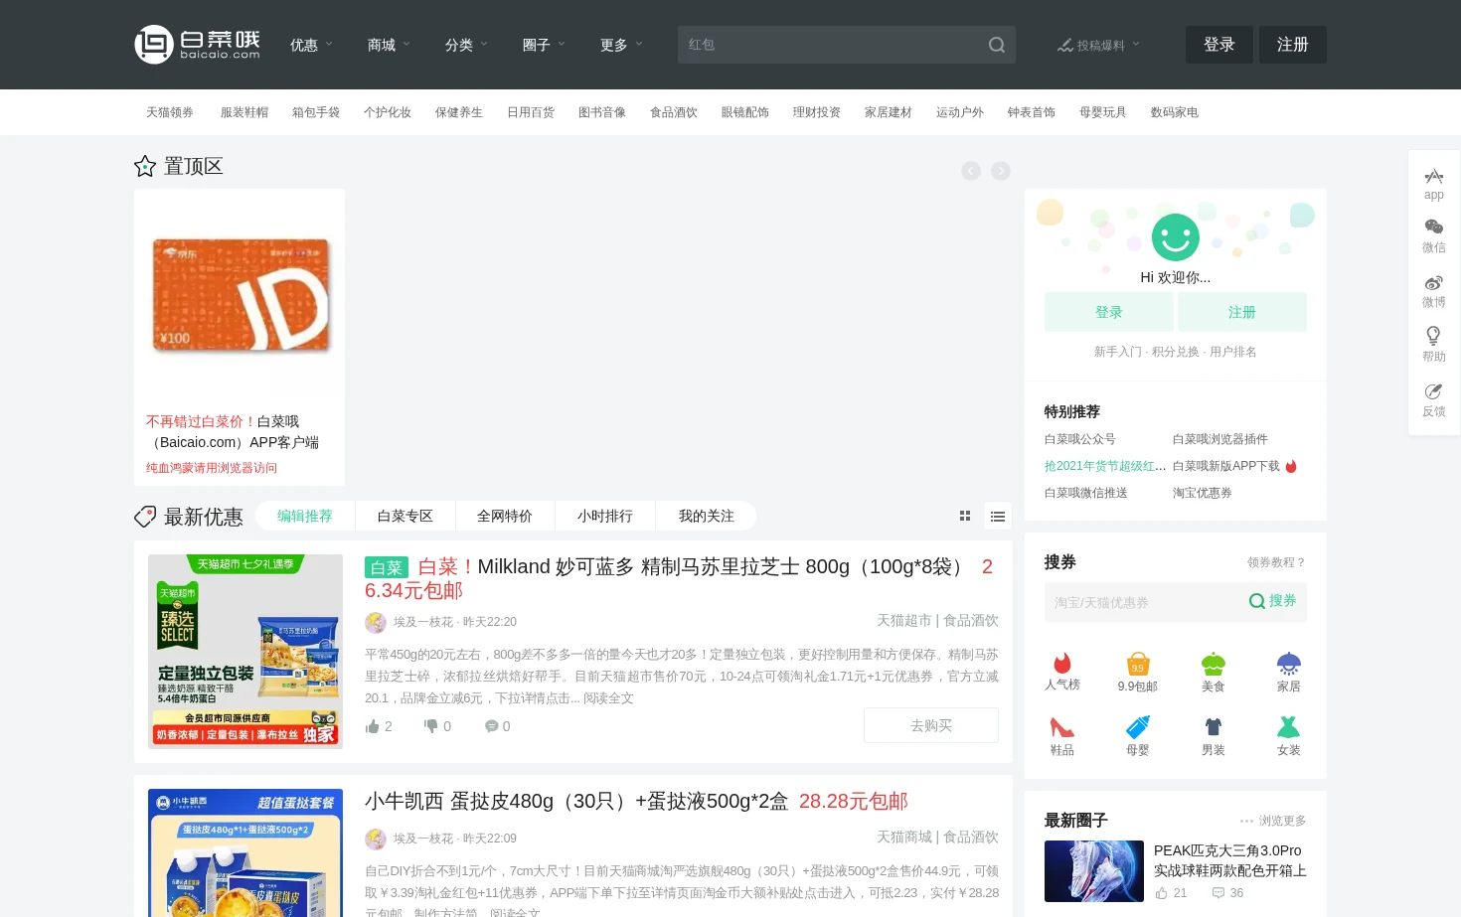Open 领券教程 help link
This screenshot has height=917, width=1461.
pyautogui.click(x=1276, y=562)
